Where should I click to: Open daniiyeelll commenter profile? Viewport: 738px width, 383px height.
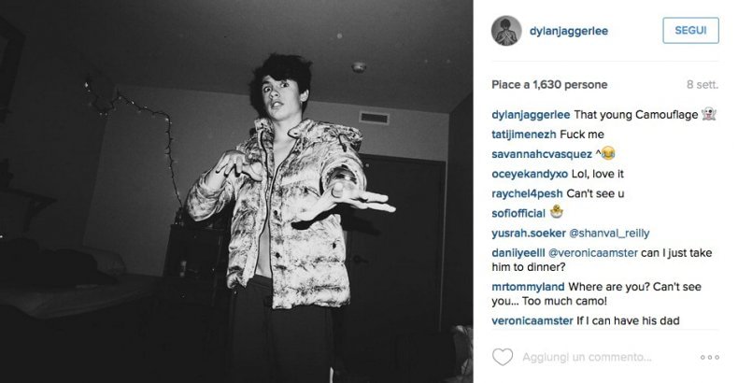point(518,253)
